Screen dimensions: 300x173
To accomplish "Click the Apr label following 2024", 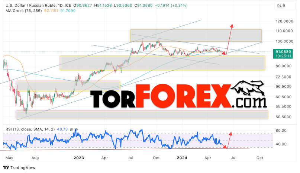I will 208,158.
